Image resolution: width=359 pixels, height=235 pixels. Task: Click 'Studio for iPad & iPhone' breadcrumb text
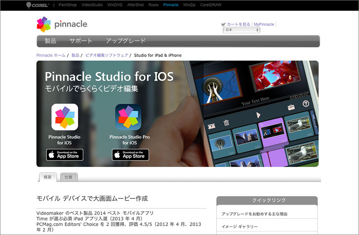[x=158, y=55]
